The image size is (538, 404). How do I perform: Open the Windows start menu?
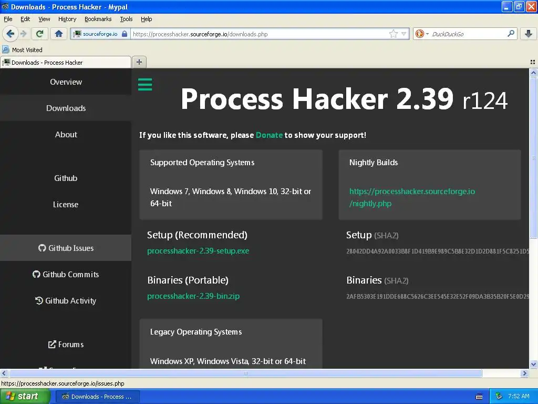[x=25, y=397]
